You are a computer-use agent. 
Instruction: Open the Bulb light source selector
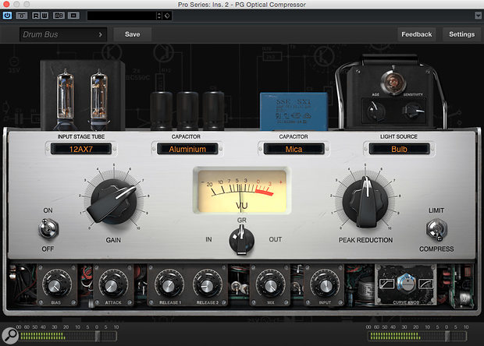pyautogui.click(x=399, y=149)
